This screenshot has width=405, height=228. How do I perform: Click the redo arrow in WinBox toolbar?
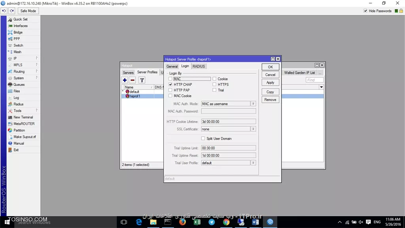point(12,11)
